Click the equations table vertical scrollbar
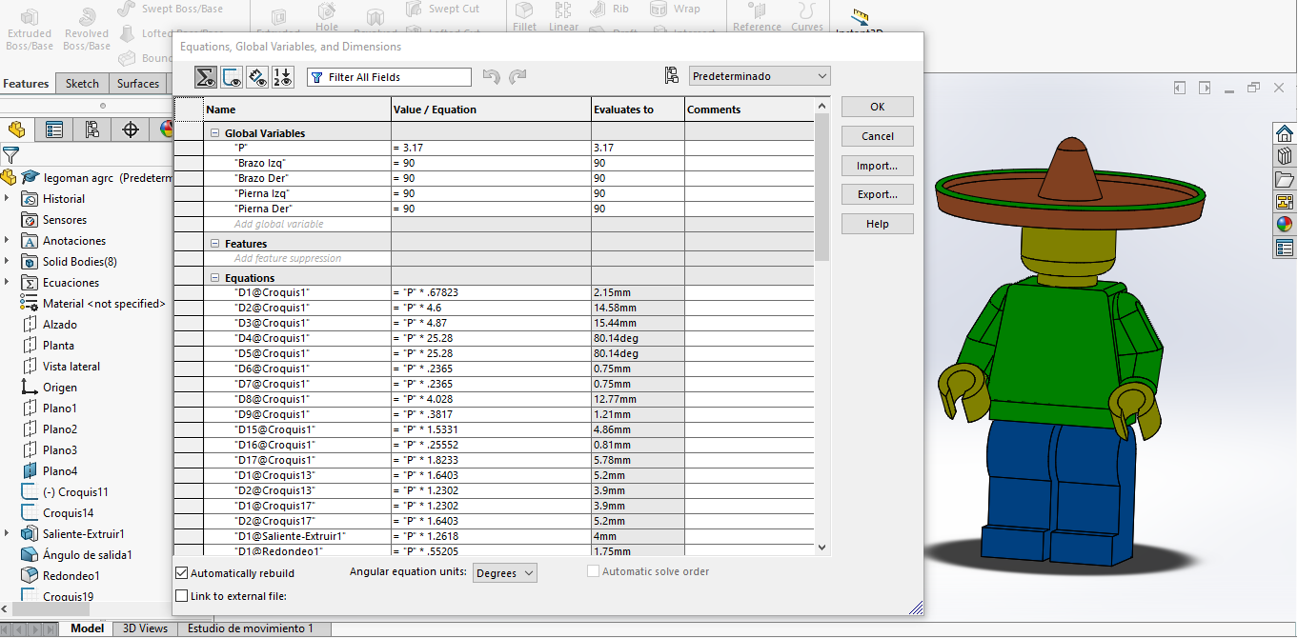The image size is (1298, 638). click(822, 188)
